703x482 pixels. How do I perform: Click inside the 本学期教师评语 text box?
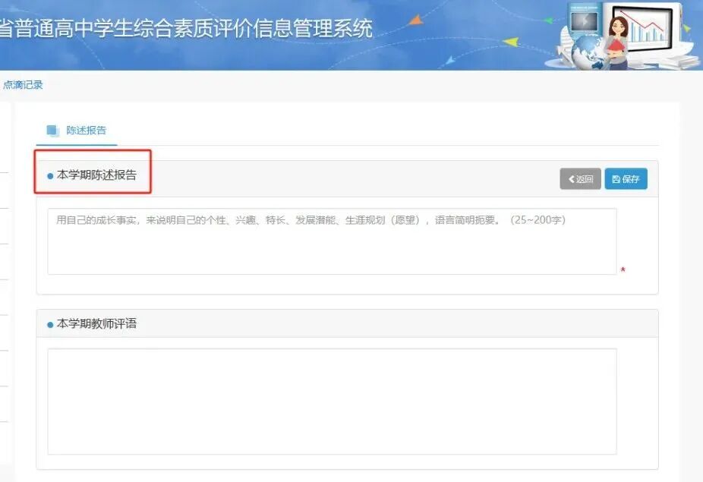tap(332, 401)
